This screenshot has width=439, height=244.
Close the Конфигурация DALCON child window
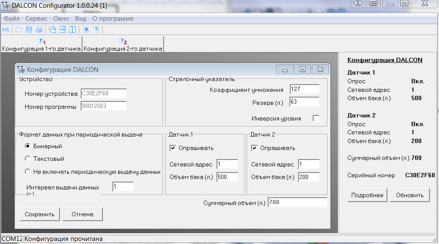(320, 69)
